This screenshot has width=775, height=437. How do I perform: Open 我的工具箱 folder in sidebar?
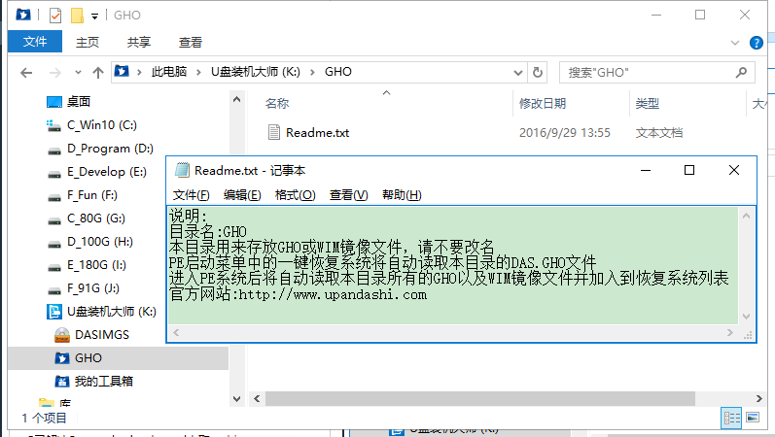tap(104, 381)
